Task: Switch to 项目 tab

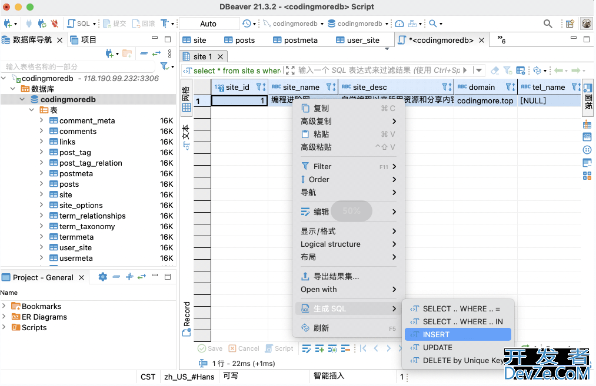Action: [x=84, y=39]
